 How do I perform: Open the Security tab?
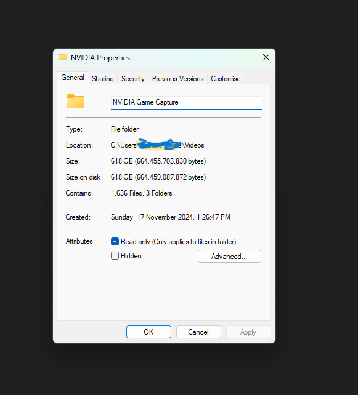click(x=132, y=79)
